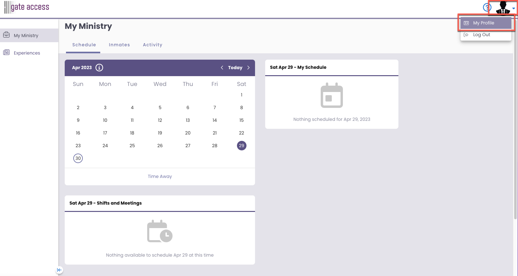Select April 5 on the calendar
This screenshot has height=276, width=518.
point(160,108)
